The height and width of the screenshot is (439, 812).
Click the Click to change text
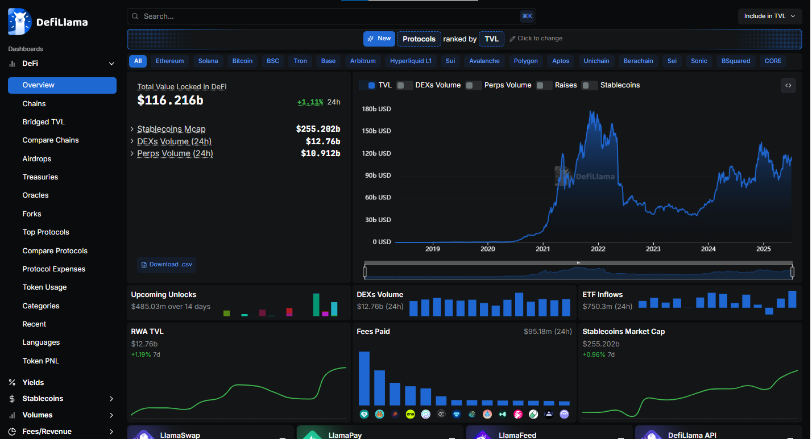[x=540, y=39]
